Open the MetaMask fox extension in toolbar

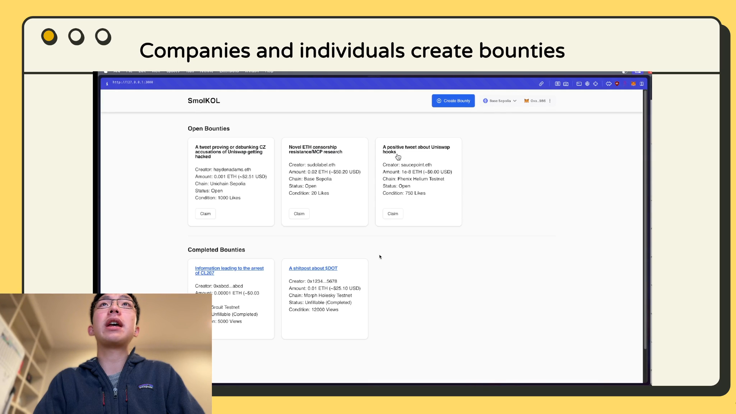coord(633,84)
